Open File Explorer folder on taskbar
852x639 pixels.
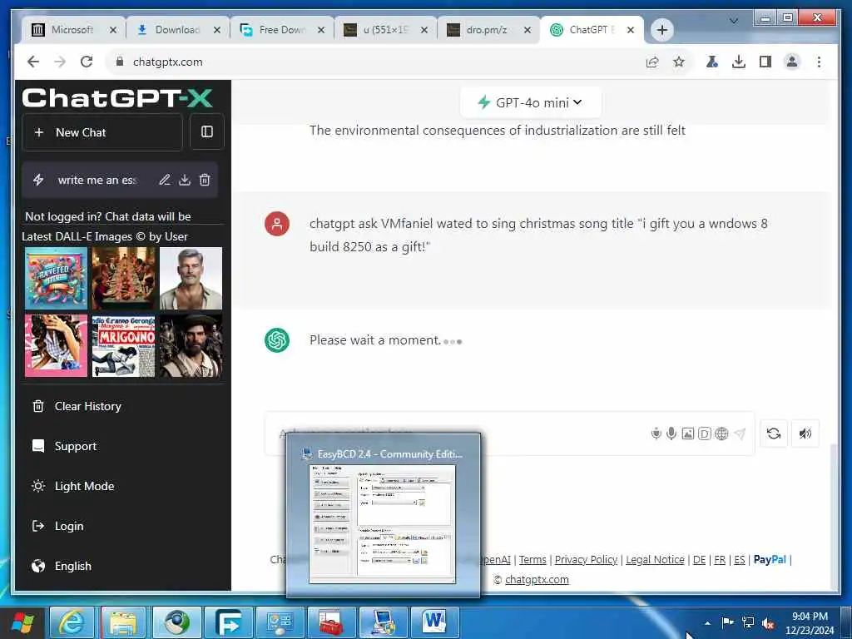(x=124, y=622)
